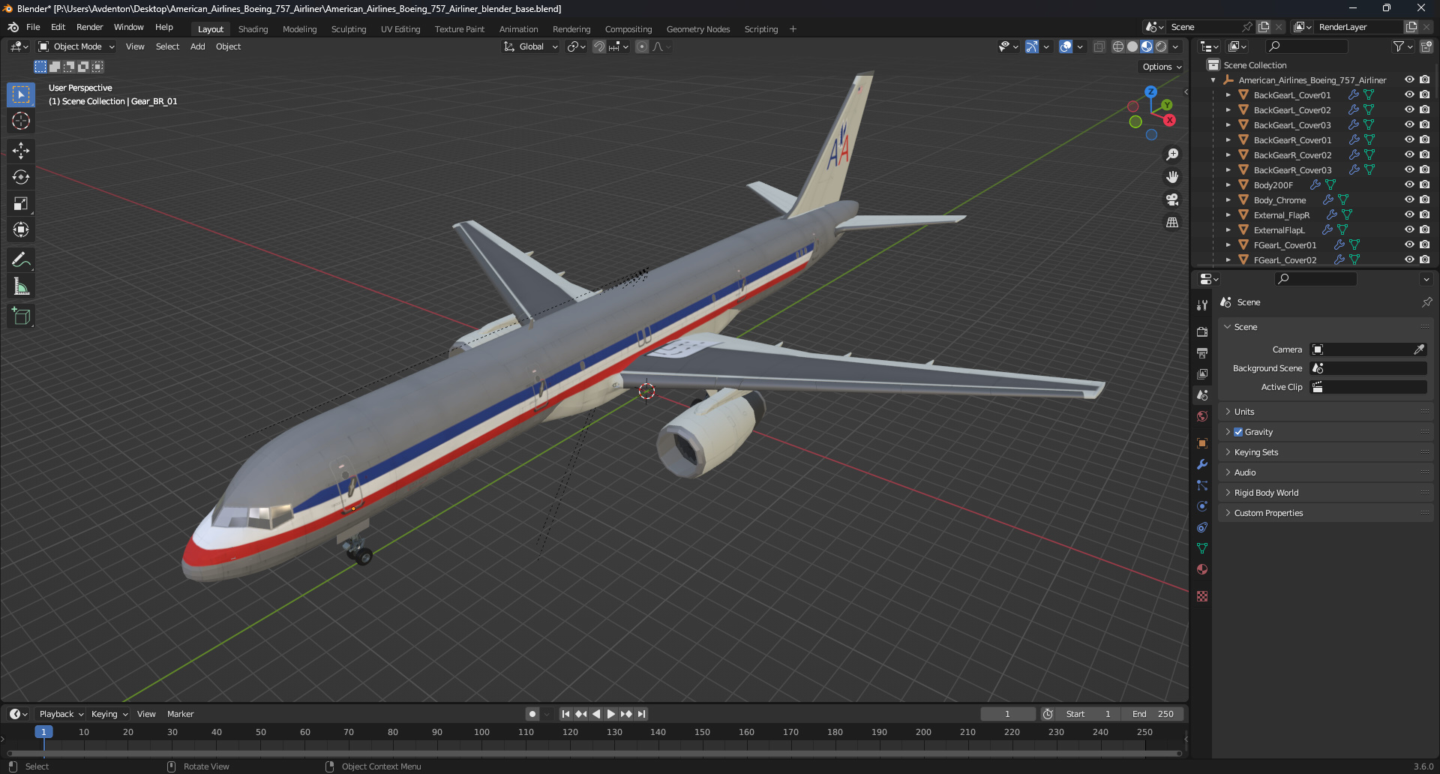Open the Output properties tab
The image size is (1440, 774).
(1202, 352)
